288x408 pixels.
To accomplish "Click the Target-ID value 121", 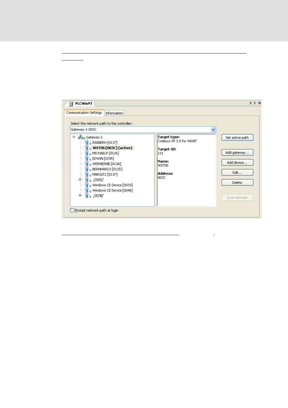I will pyautogui.click(x=160, y=153).
